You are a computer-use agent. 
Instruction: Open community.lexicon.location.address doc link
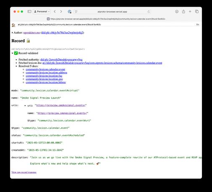pyautogui.click(x=47, y=73)
